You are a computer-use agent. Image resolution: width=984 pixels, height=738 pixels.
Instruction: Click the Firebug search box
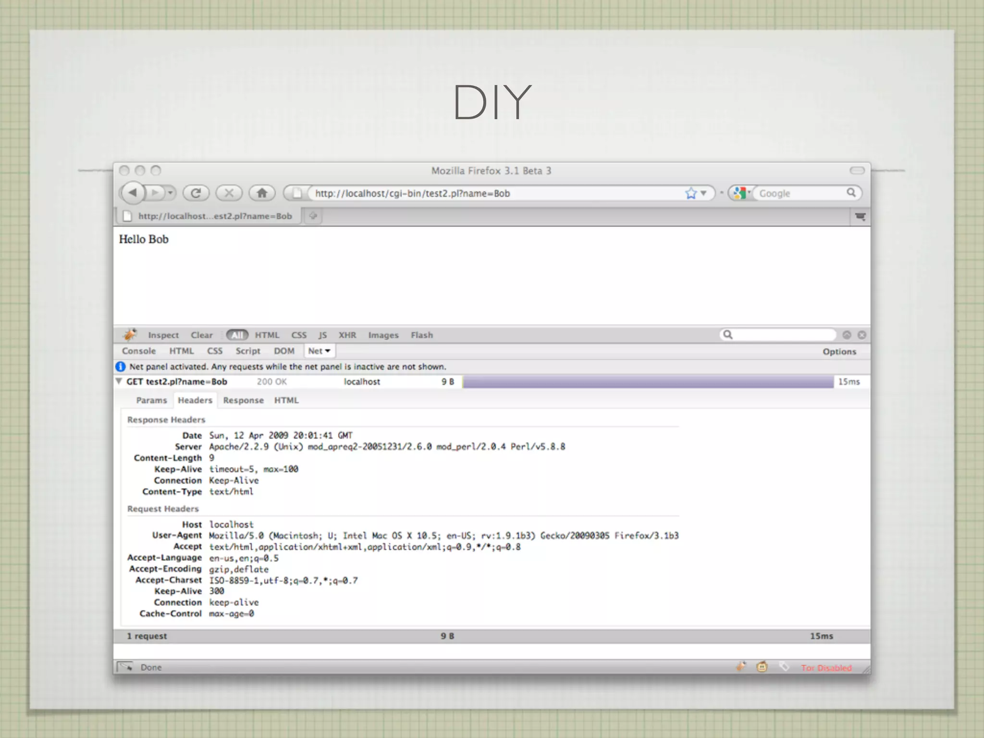click(x=778, y=334)
